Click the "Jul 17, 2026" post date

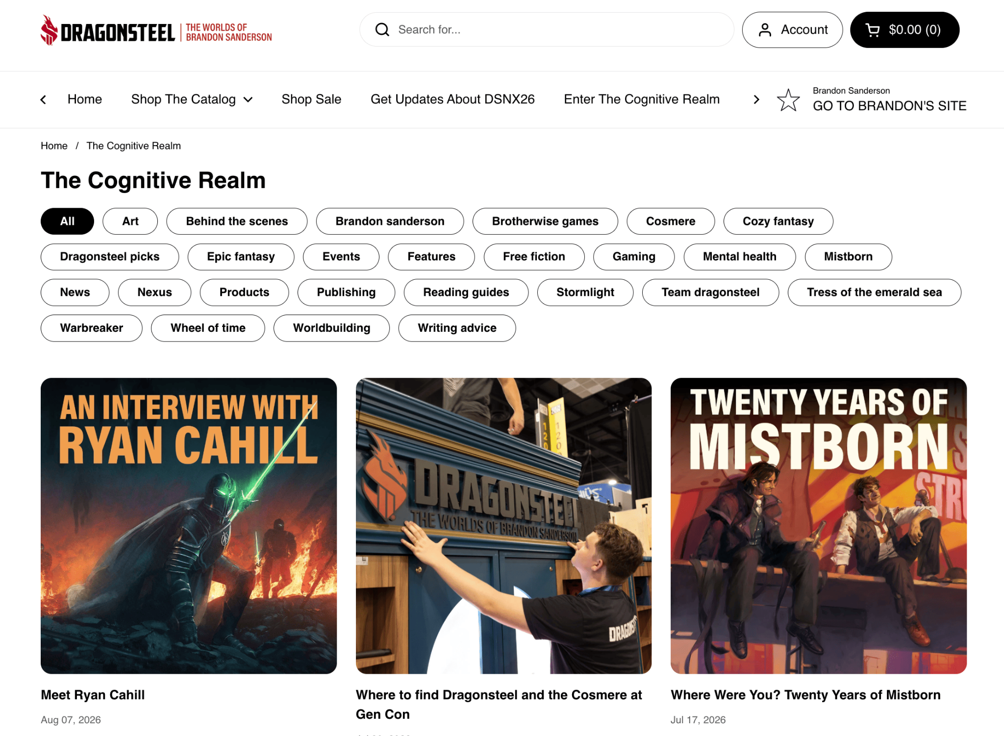(698, 720)
